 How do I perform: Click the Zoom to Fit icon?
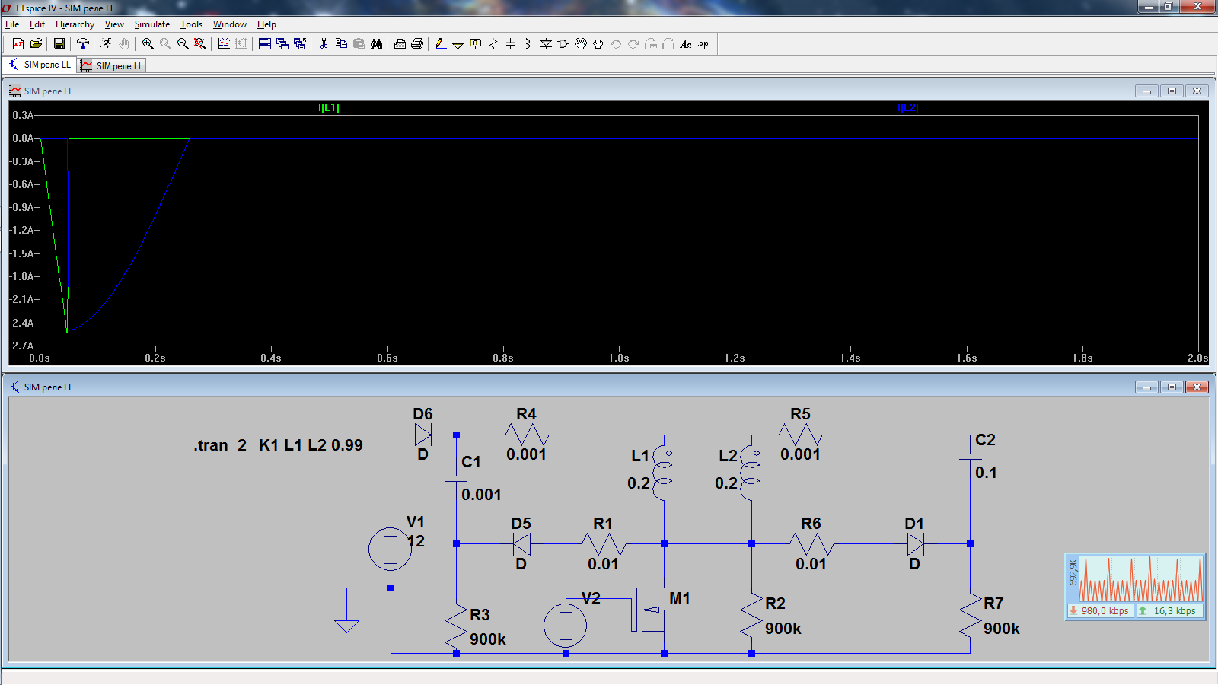coord(200,44)
